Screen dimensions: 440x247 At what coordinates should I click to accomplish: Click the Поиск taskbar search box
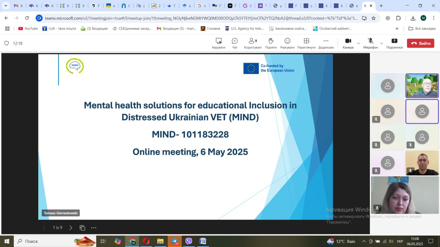pos(55,241)
